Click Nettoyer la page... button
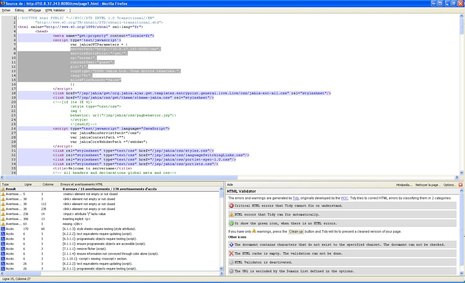The image size is (465, 283). coord(428,185)
